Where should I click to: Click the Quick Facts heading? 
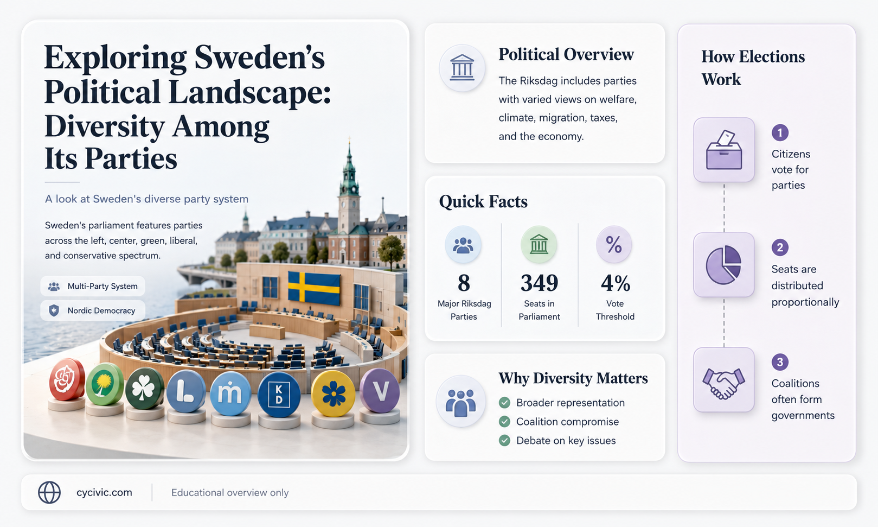click(483, 201)
